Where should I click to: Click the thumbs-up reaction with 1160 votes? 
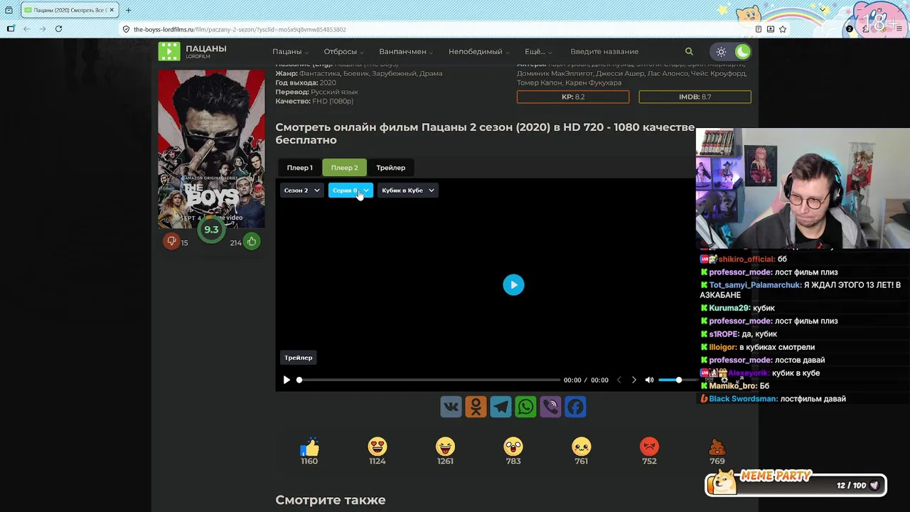[309, 447]
